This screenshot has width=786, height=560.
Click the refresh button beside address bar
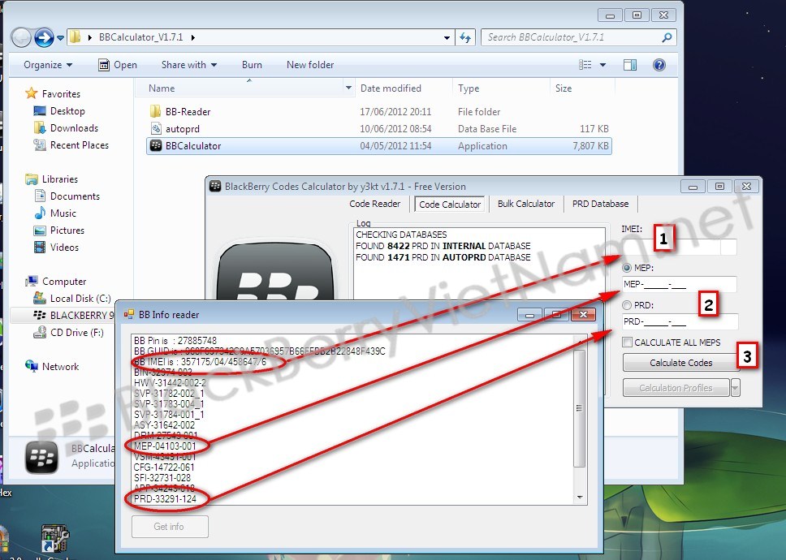[466, 37]
